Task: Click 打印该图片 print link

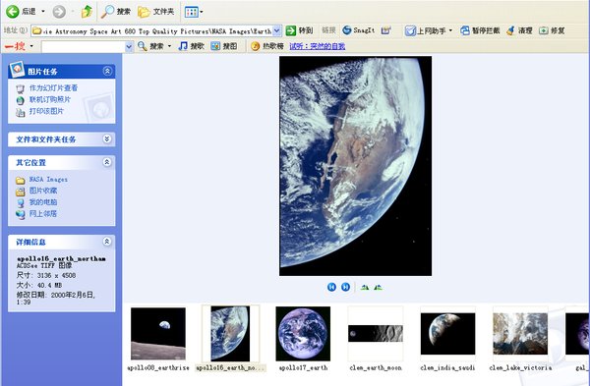Action: [x=46, y=111]
